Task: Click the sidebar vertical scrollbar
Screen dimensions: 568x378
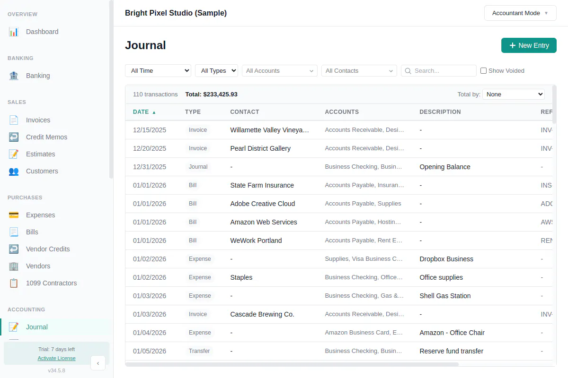Action: 111,90
